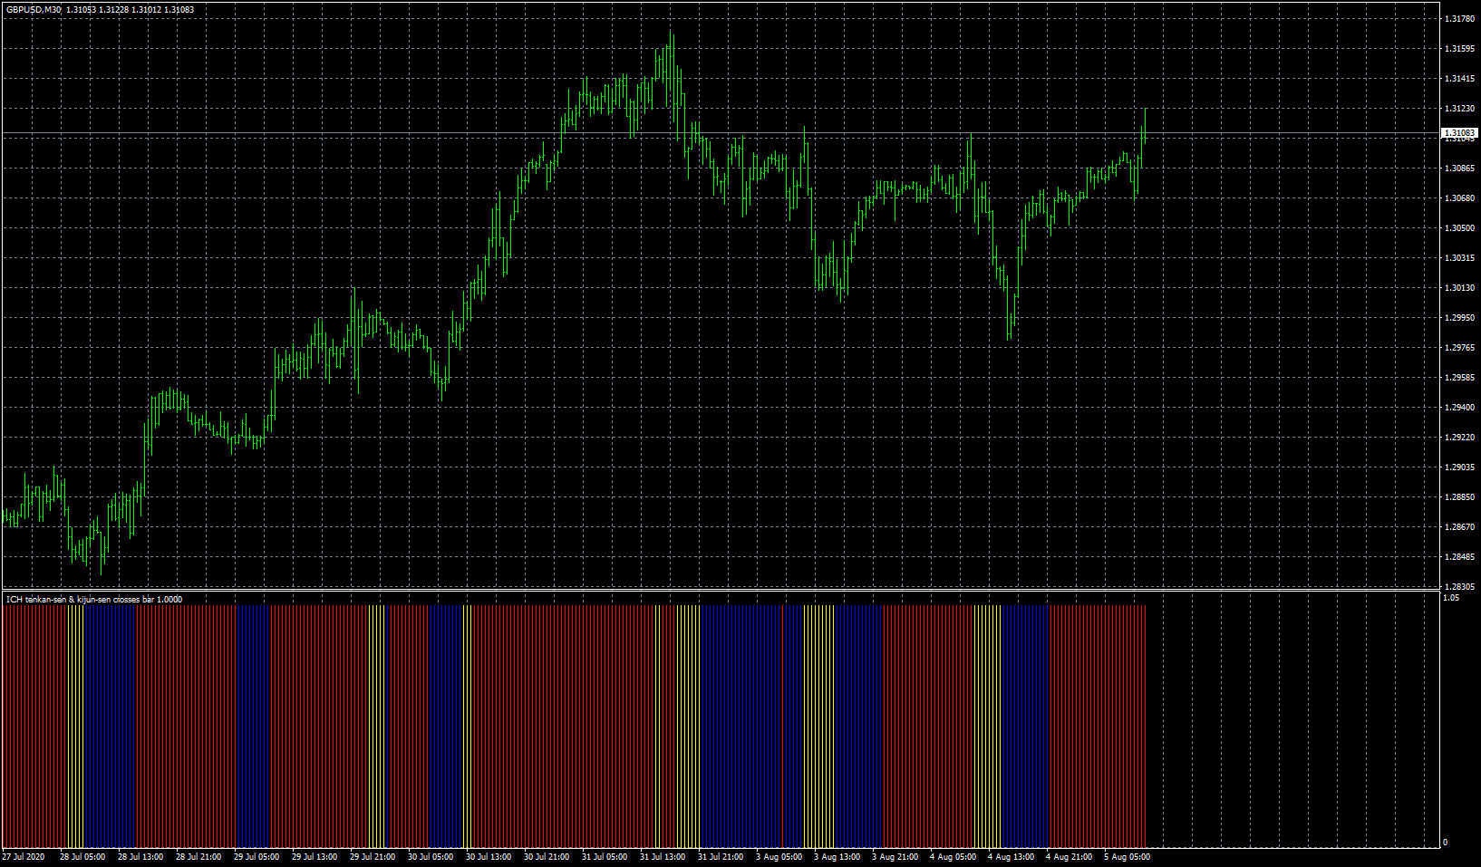Click the 1.05 indicator scale value

pos(1451,598)
